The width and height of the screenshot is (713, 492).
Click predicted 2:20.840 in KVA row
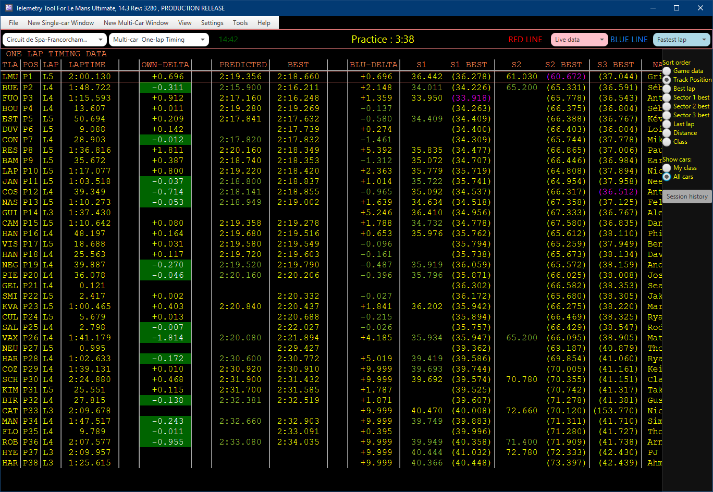240,306
